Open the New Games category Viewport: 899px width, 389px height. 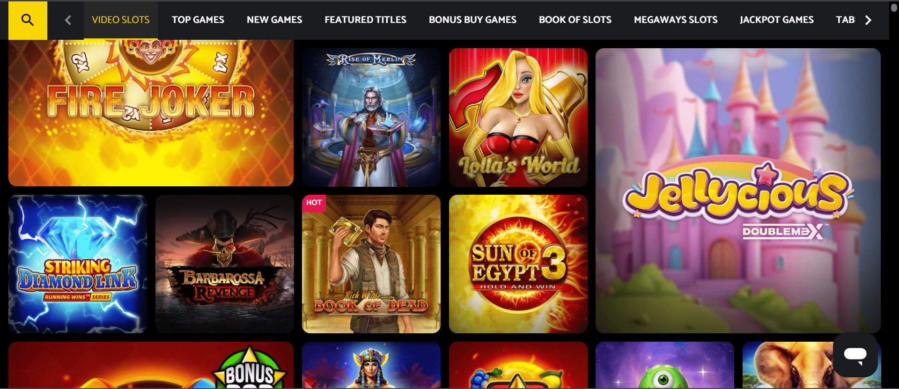pyautogui.click(x=274, y=20)
